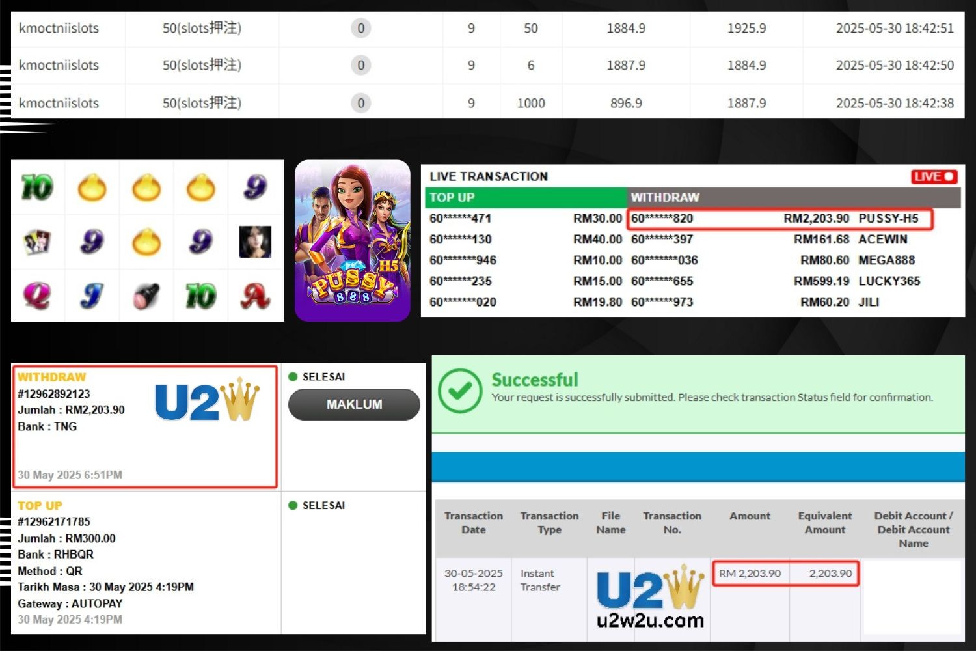The width and height of the screenshot is (976, 651).
Task: Click the red A slot symbol
Action: point(256,296)
